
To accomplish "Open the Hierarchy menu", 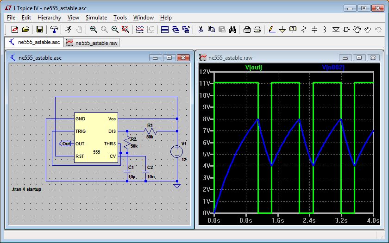I will click(x=50, y=18).
